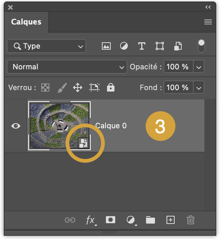The image size is (220, 241).
Task: Create a new layer
Action: tap(171, 220)
